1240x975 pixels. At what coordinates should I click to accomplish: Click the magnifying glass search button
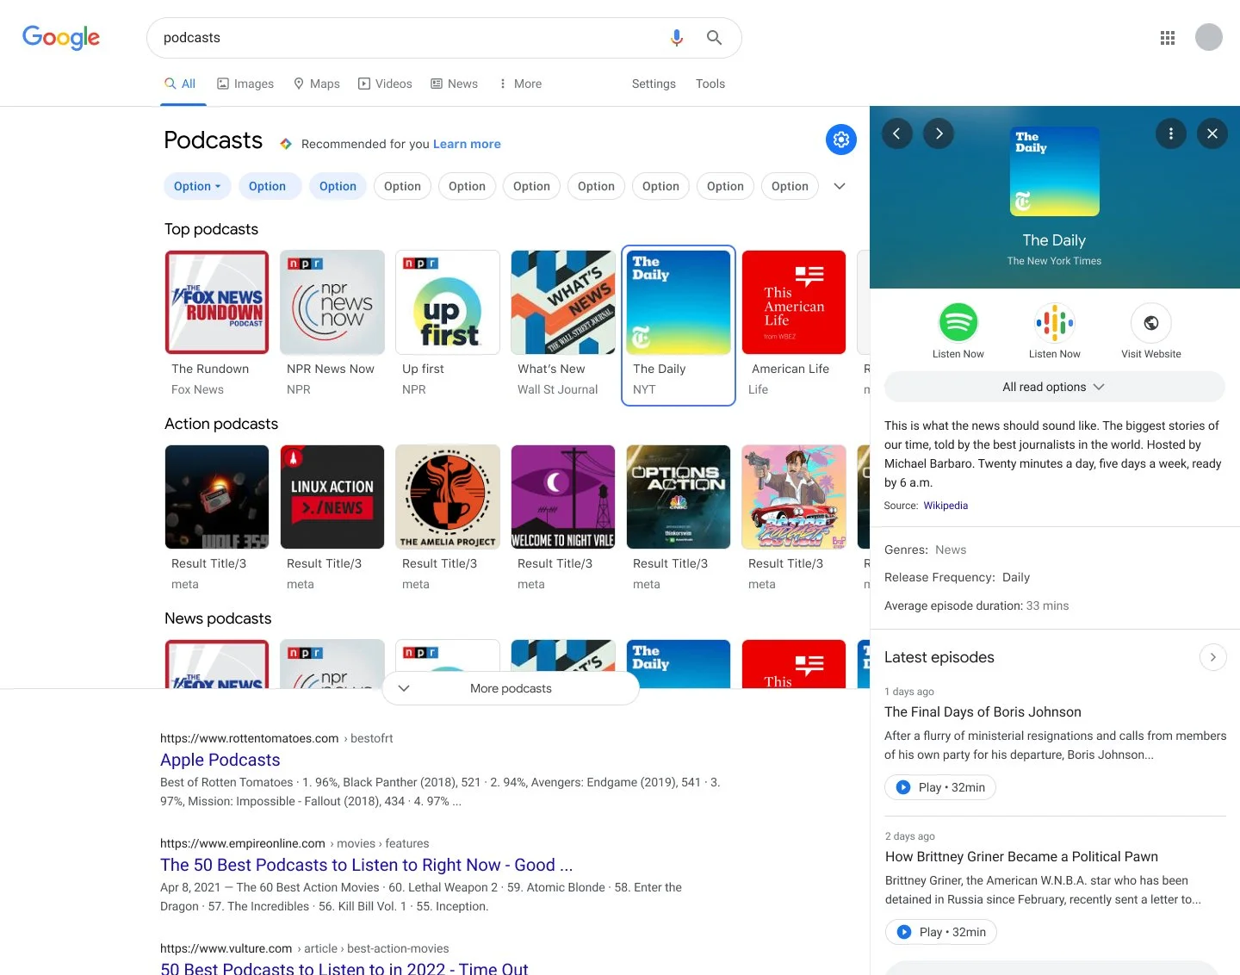pos(714,38)
